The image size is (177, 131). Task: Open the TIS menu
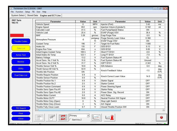(33, 12)
